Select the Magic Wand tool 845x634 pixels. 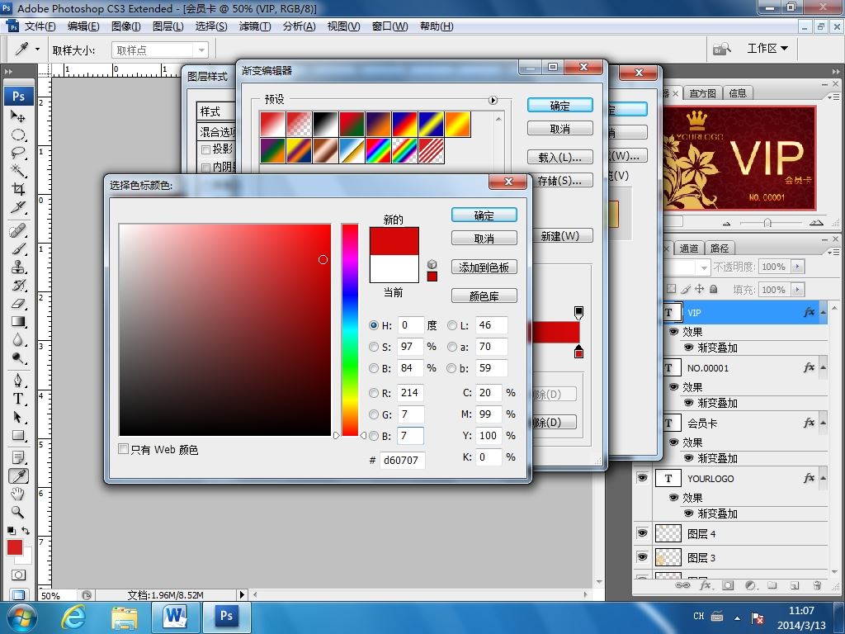coord(18,171)
